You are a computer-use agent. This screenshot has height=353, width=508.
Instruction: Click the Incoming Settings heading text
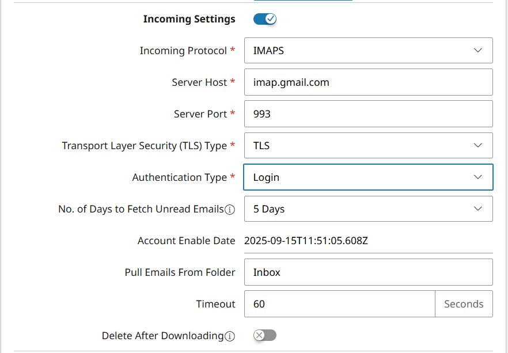tap(189, 19)
